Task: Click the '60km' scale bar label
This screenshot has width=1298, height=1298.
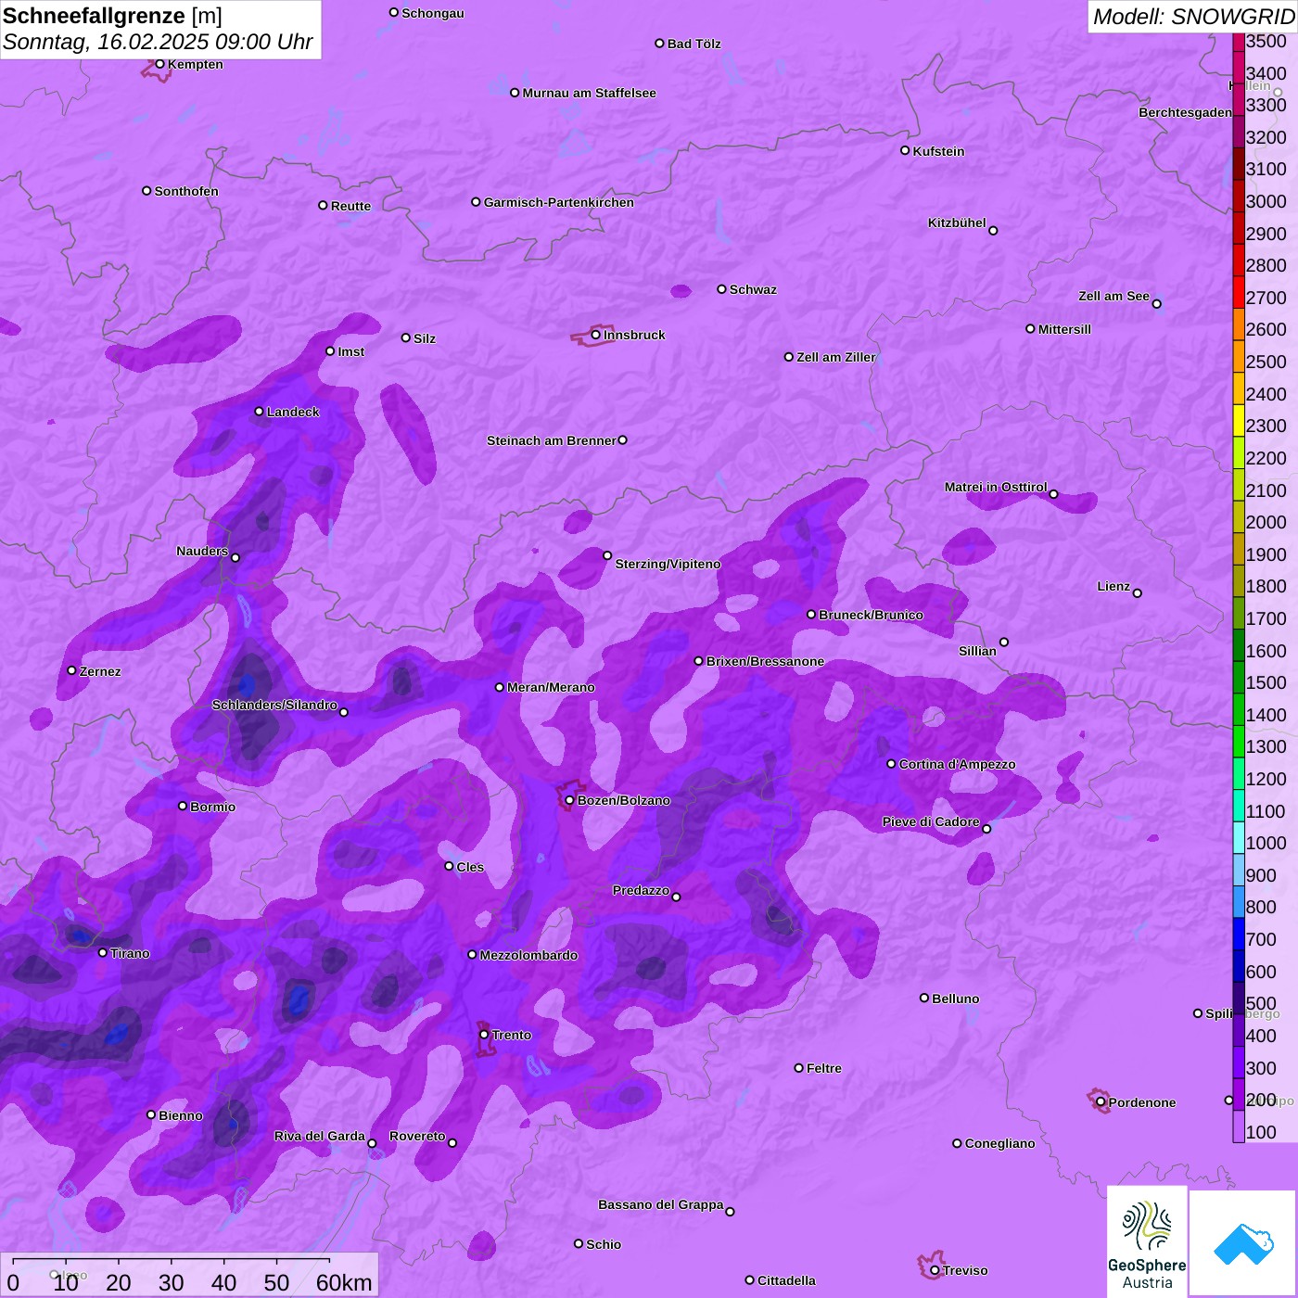Action: click(344, 1282)
